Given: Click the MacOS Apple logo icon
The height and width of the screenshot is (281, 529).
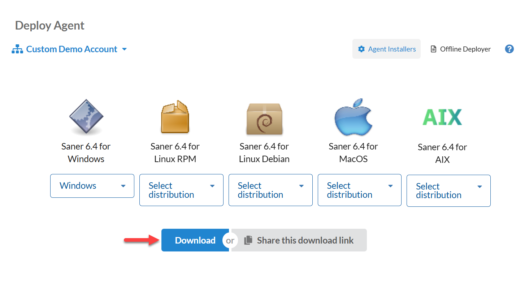Looking at the screenshot, I should click(x=353, y=117).
